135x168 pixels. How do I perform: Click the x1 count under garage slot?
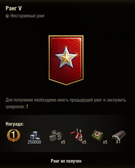(x=118, y=142)
